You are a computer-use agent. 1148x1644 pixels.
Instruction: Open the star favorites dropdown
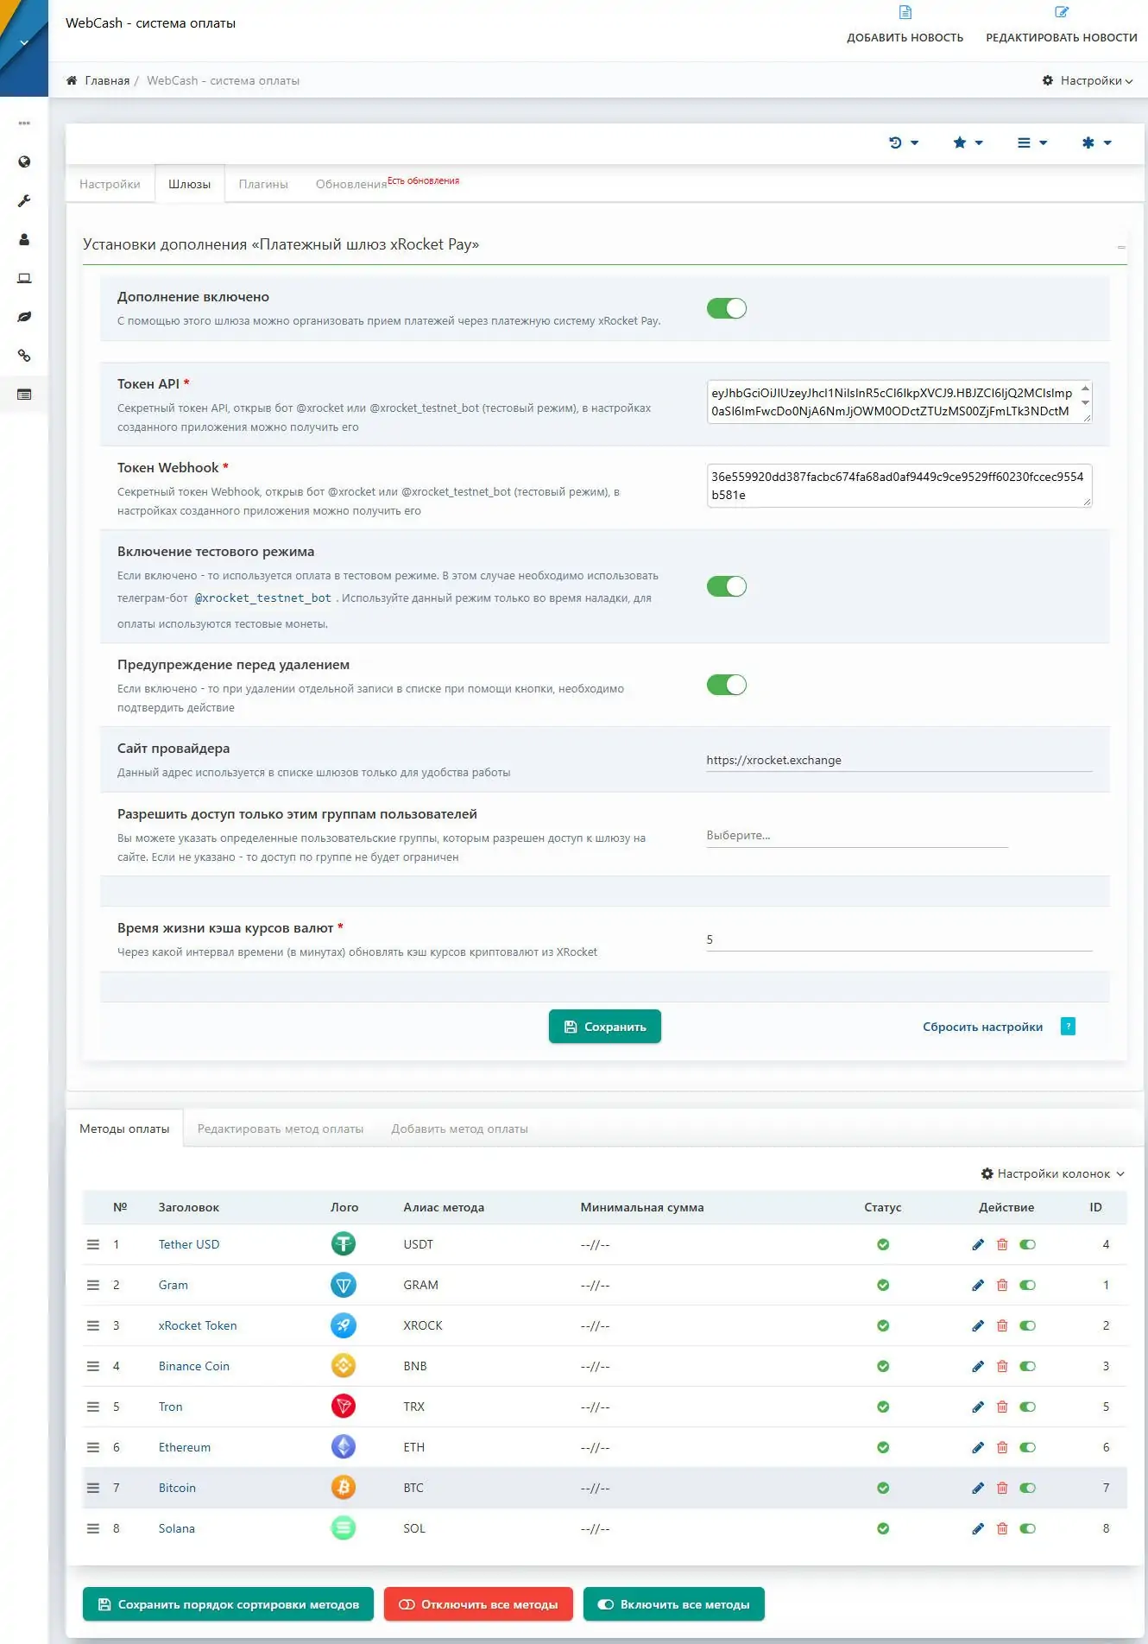968,142
